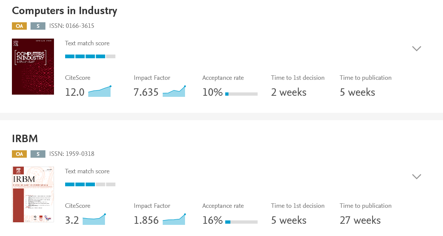The height and width of the screenshot is (236, 443).
Task: Click the S badge under IRBM
Action: pyautogui.click(x=38, y=154)
